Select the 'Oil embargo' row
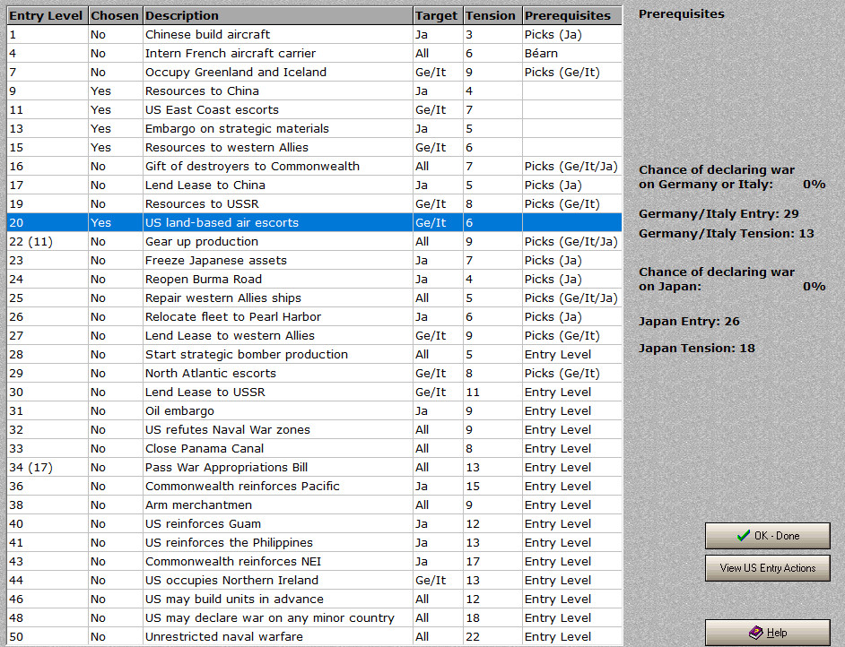845x647 pixels. pos(314,411)
